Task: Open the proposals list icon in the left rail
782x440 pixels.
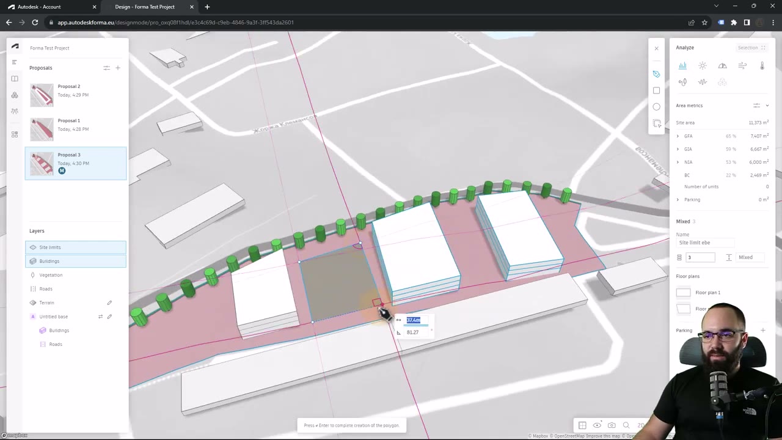Action: (15, 62)
